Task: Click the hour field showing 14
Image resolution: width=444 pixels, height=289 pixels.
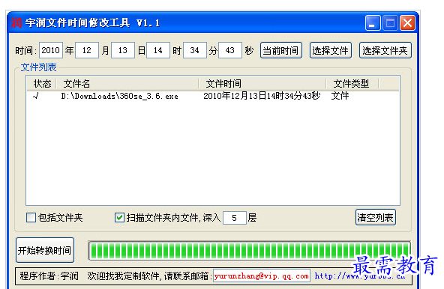Action: 158,50
